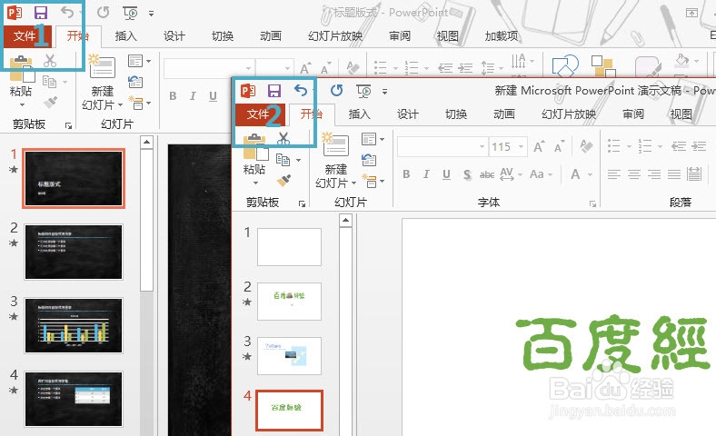Viewport: 716px width, 436px height.
Task: Click Redo icon in back window title bar
Action: pos(104,13)
